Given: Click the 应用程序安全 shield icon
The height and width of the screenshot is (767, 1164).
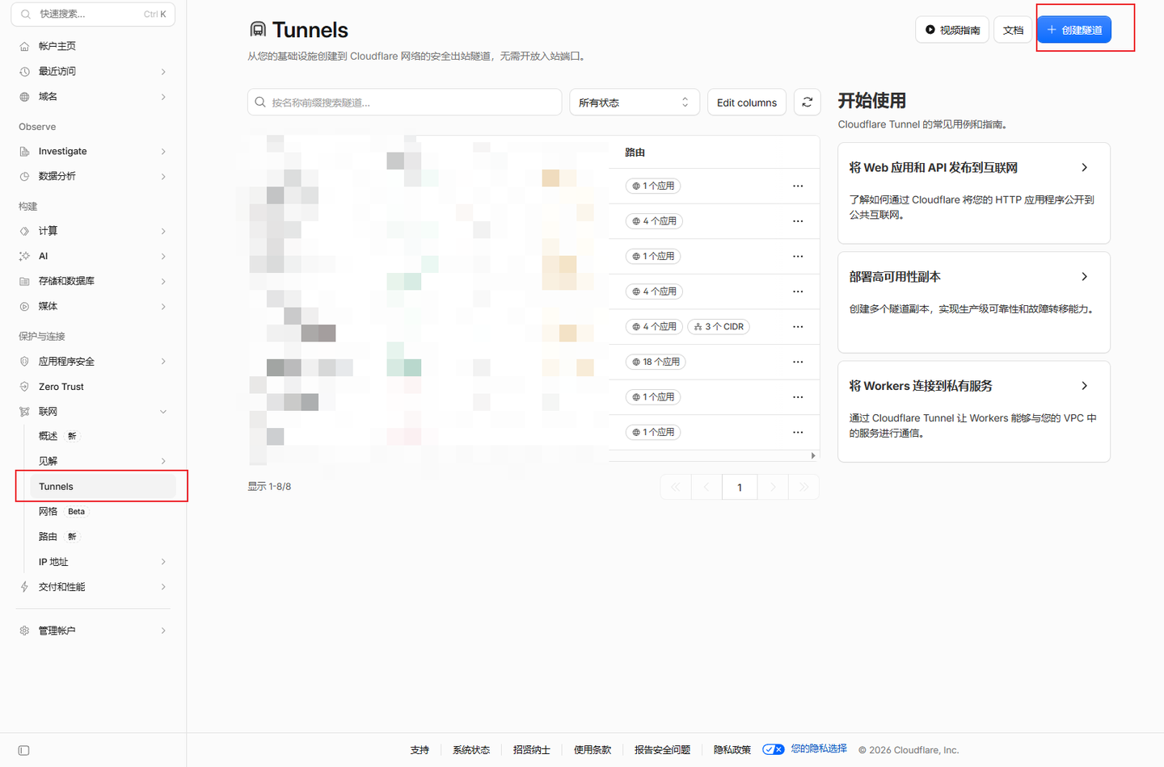Looking at the screenshot, I should pos(24,362).
